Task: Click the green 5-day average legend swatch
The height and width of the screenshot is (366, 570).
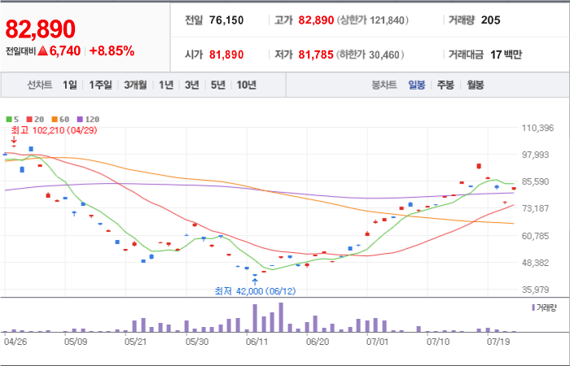Action: [x=8, y=119]
